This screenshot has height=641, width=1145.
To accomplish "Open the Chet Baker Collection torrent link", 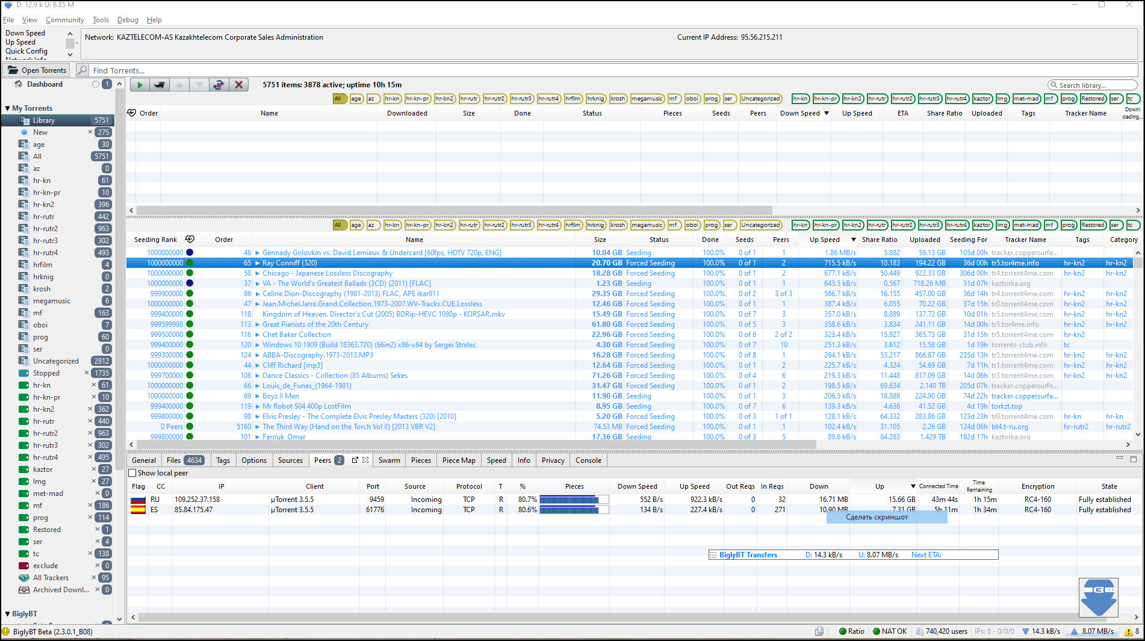I will point(296,335).
